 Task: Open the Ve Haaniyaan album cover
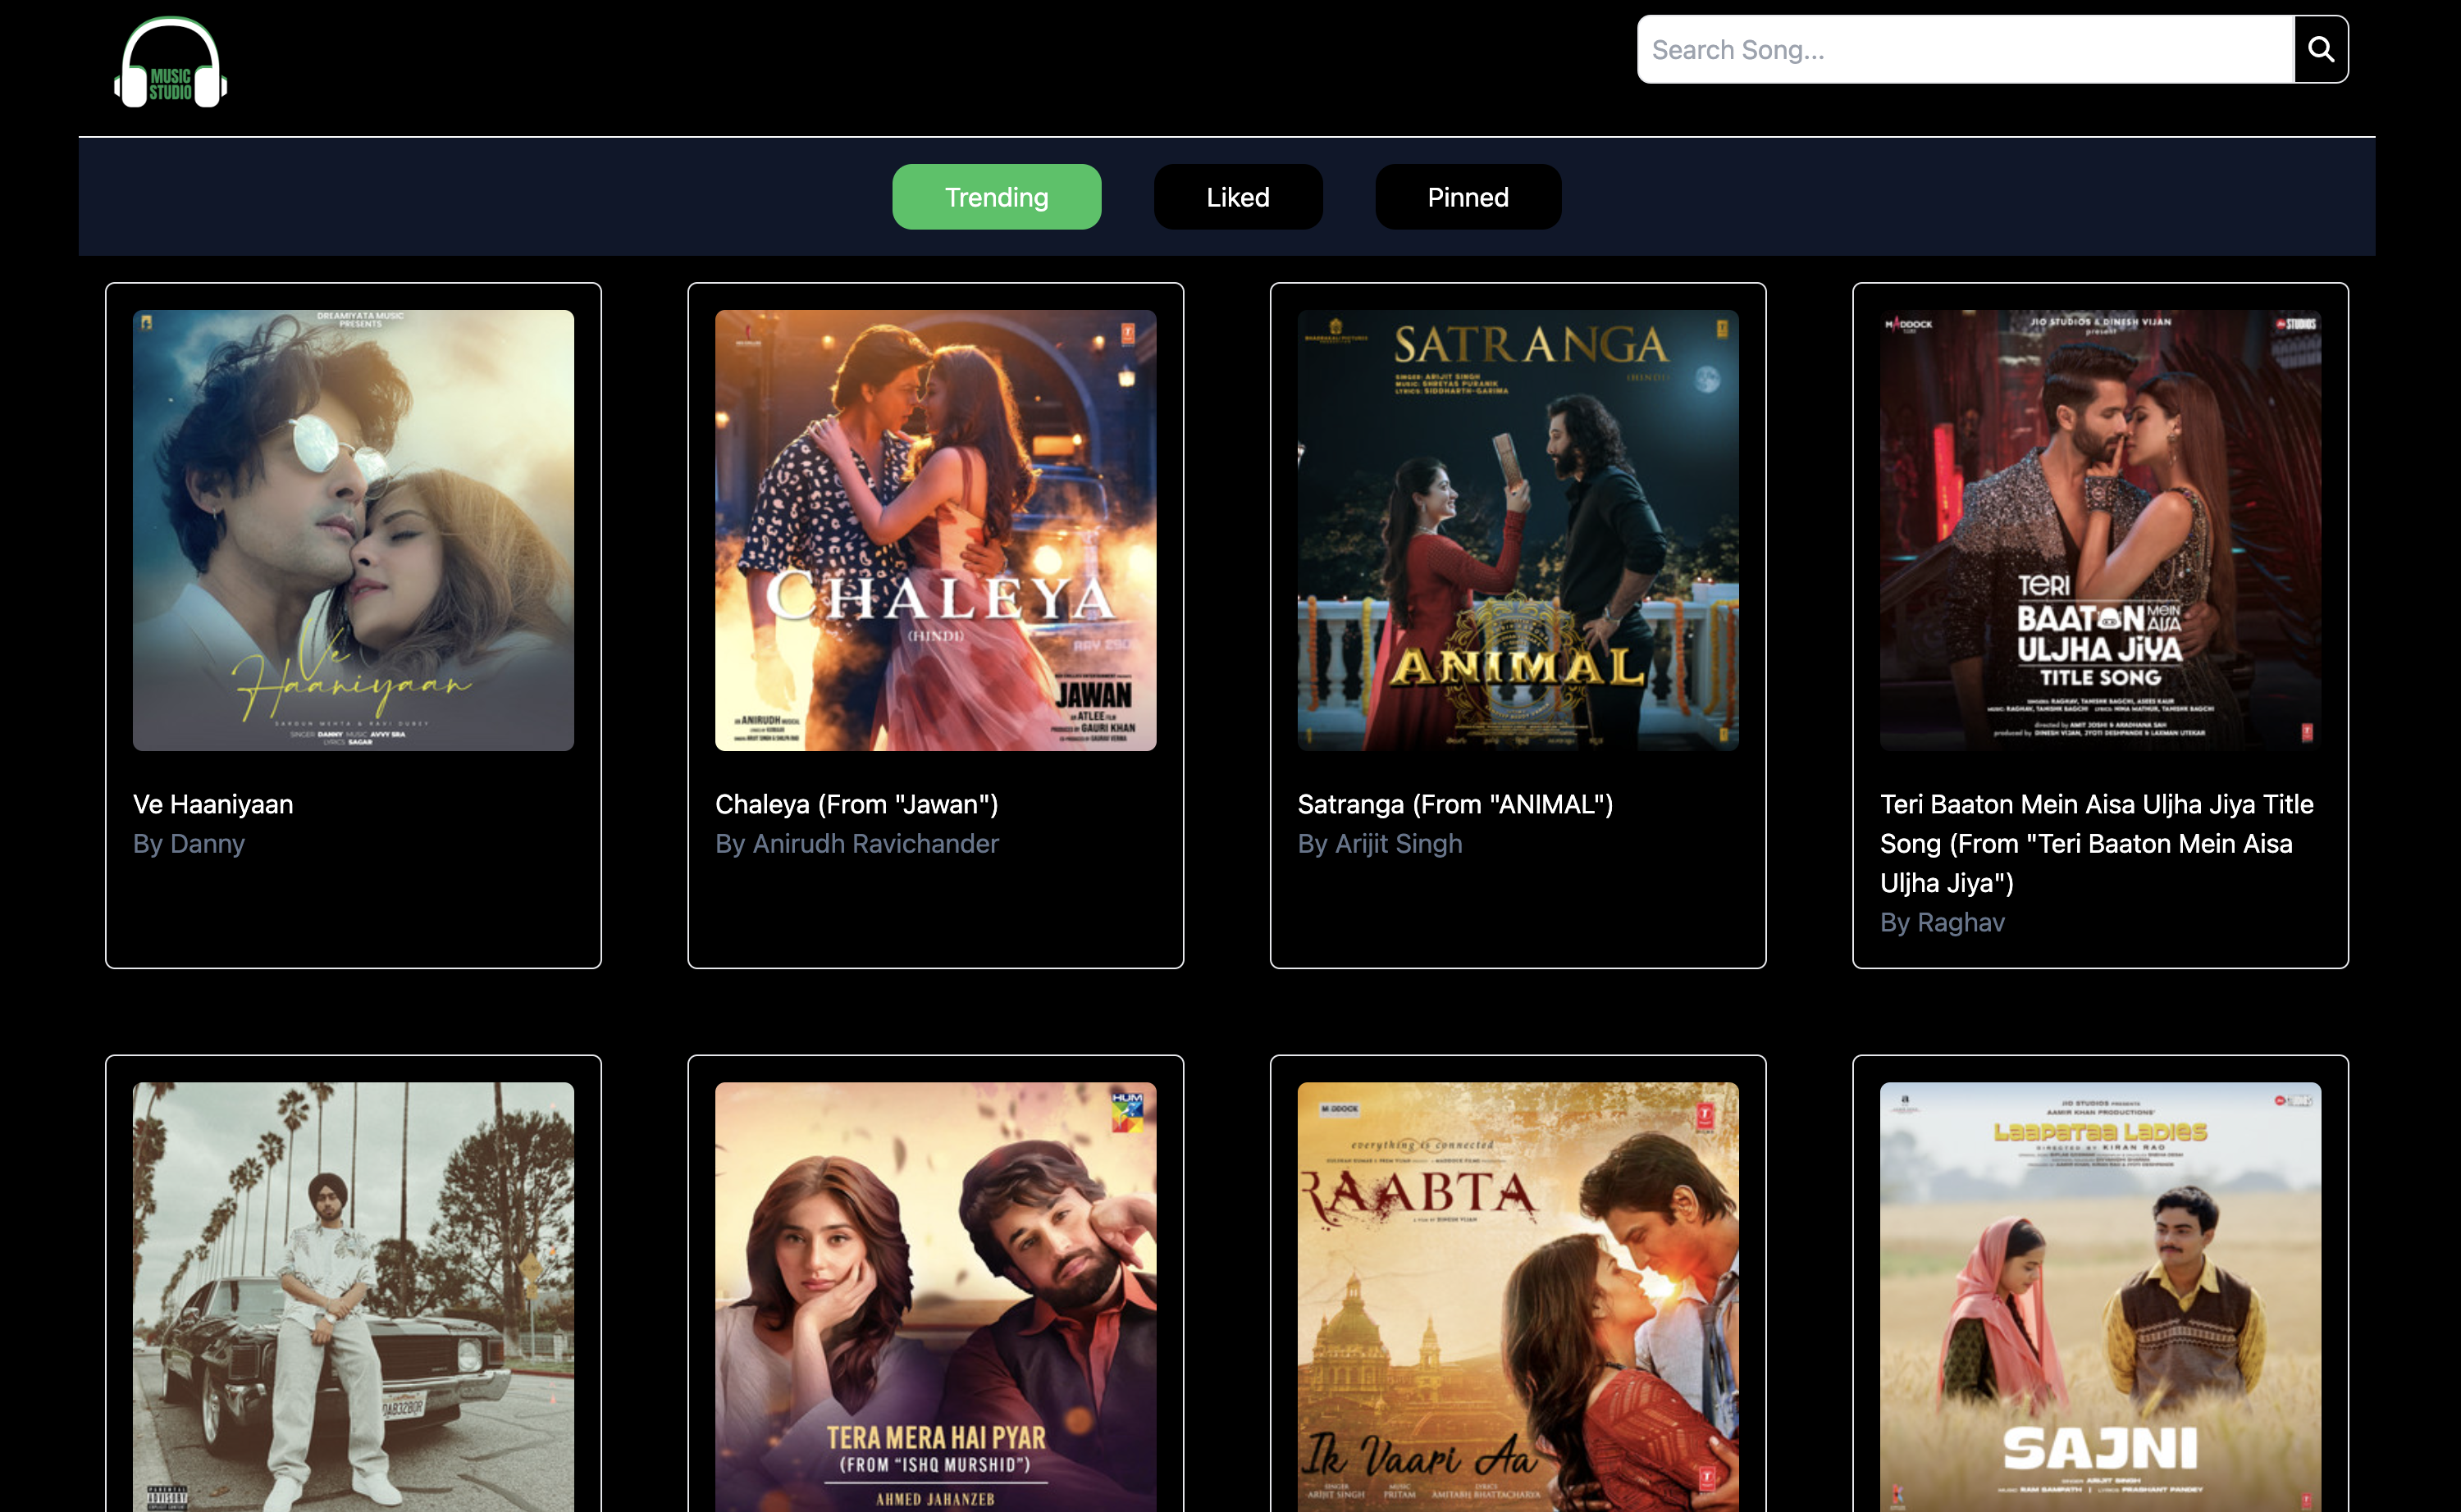(x=353, y=530)
